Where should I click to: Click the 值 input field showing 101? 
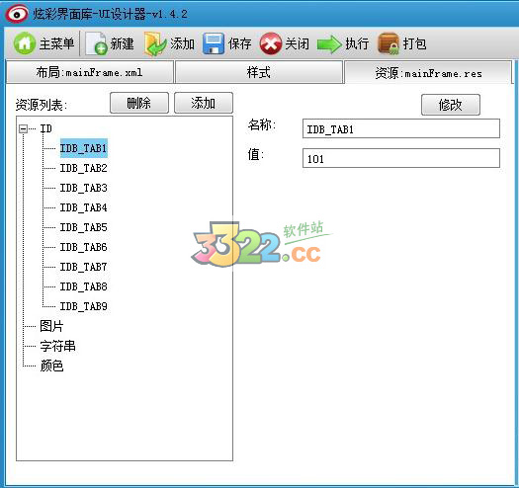click(x=401, y=158)
